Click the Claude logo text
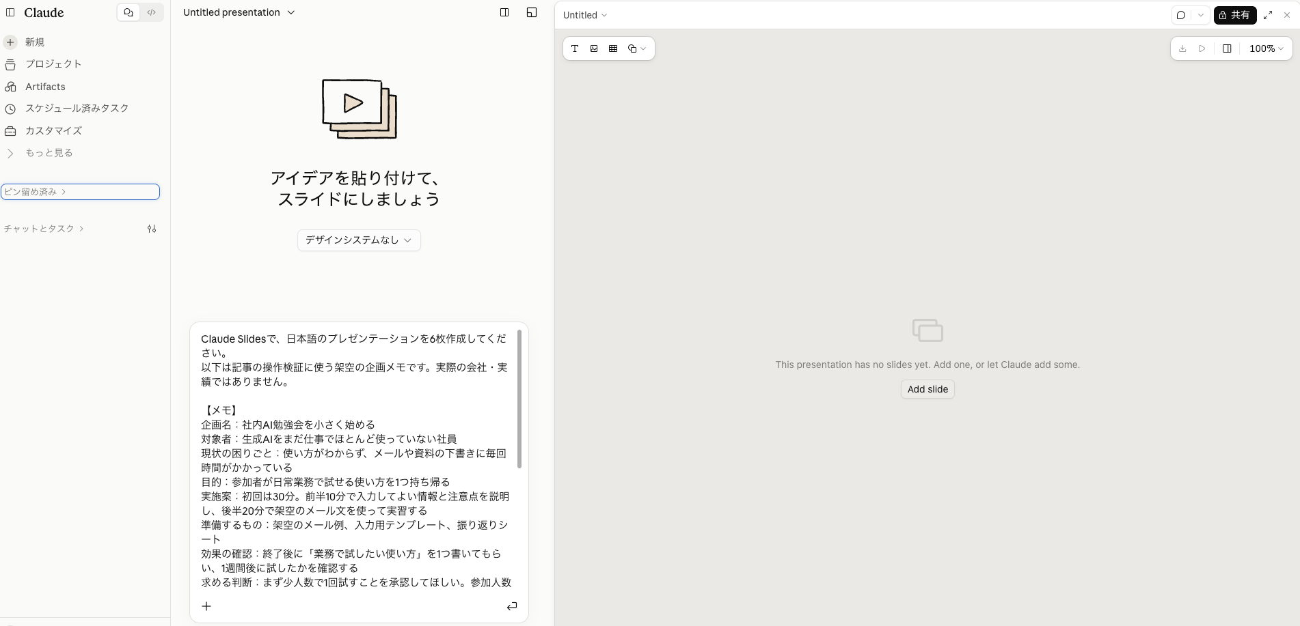This screenshot has height=626, width=1300. pos(44,12)
